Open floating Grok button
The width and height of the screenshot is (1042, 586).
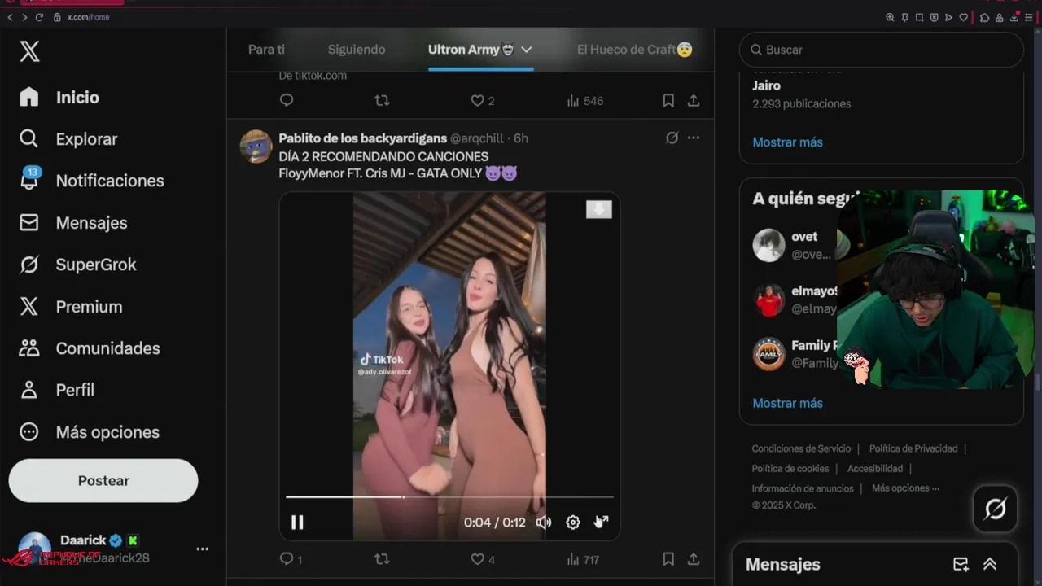(x=995, y=509)
